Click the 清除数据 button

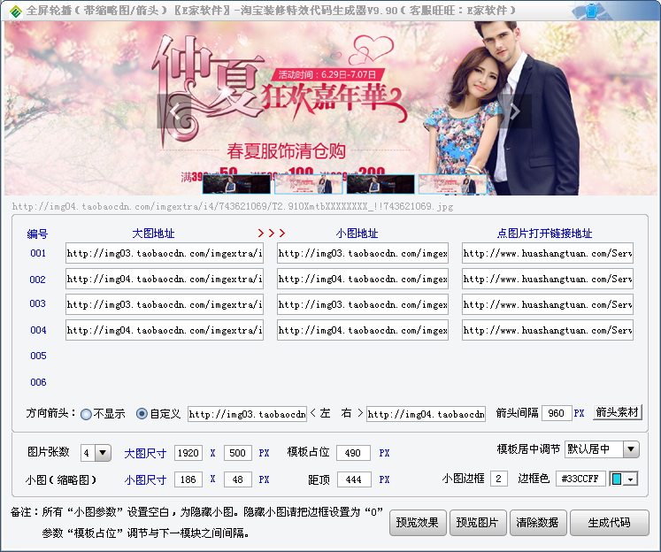tap(538, 523)
